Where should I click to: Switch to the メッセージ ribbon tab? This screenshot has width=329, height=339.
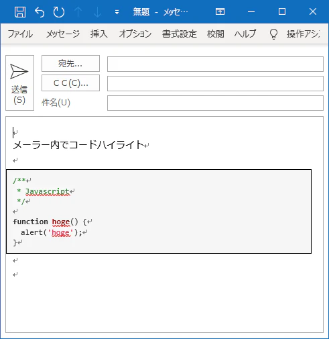63,34
